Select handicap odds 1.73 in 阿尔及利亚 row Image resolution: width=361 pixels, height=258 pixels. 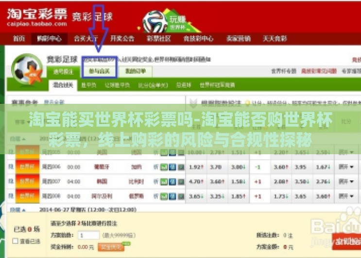(x=281, y=196)
